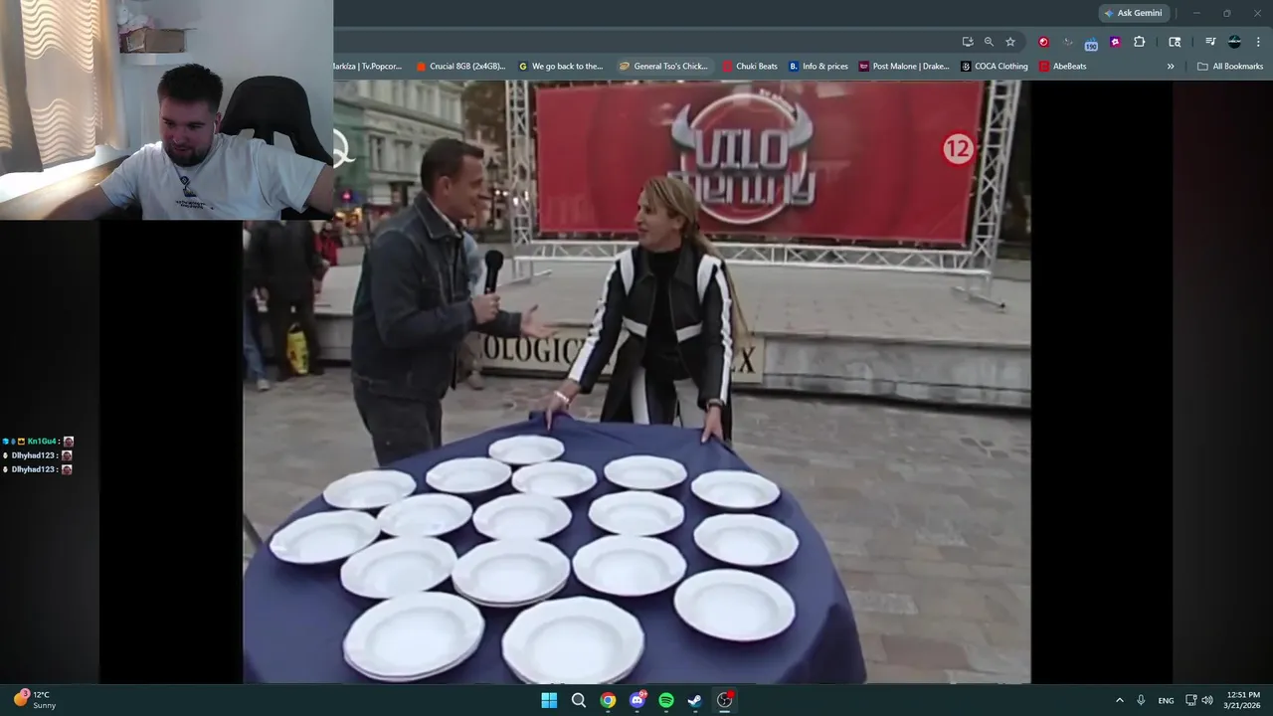The width and height of the screenshot is (1273, 716).
Task: Switch the ENG input language indicator
Action: click(x=1166, y=700)
